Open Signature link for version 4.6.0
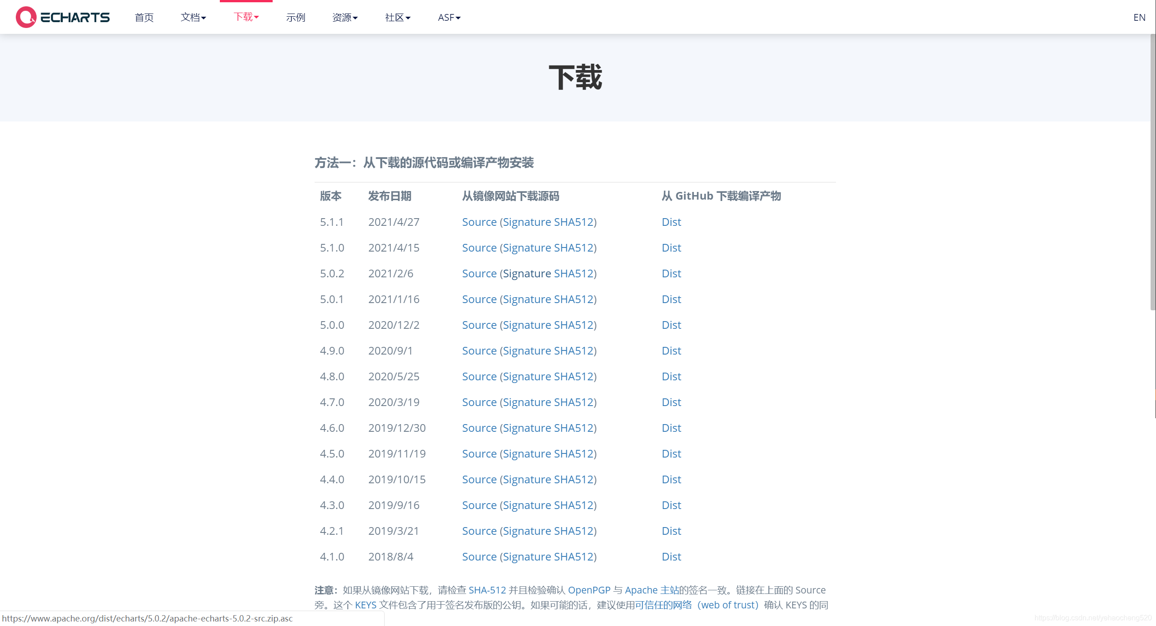The height and width of the screenshot is (626, 1156). [527, 428]
